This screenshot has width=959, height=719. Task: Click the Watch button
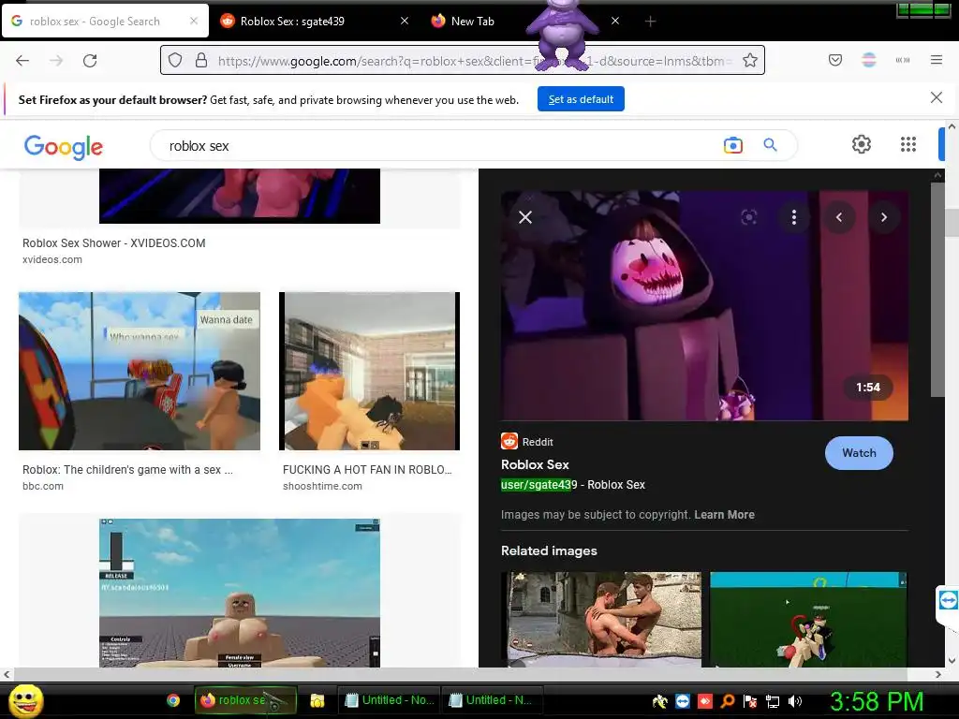click(859, 453)
